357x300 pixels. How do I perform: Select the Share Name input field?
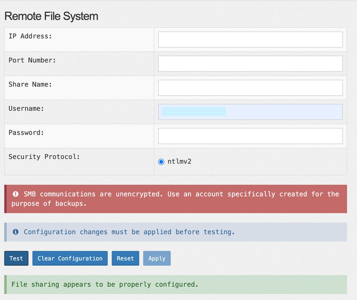(x=250, y=88)
